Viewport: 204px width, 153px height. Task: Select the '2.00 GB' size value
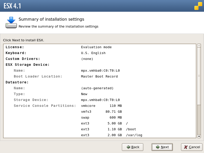(115, 135)
